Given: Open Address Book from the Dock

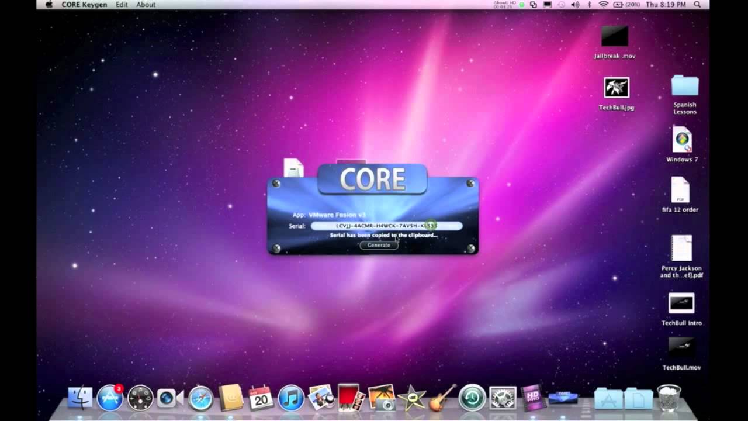Looking at the screenshot, I should [231, 398].
